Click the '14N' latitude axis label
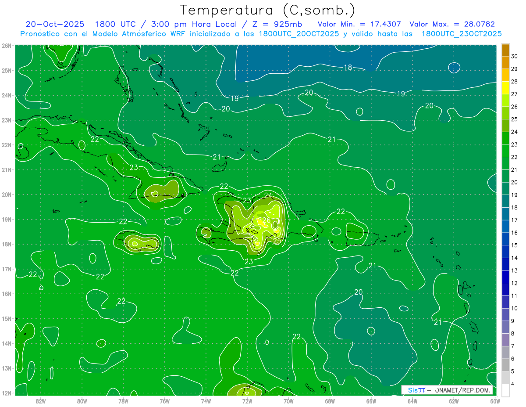Screen dimensions: 526x407 click(7, 343)
